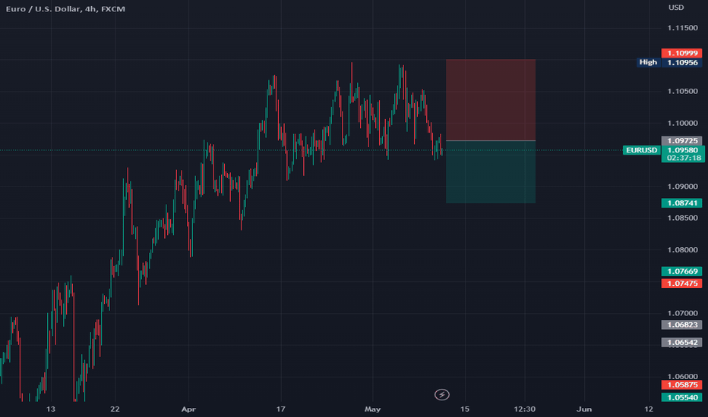
Task: Click the countdown timer 02:37:18
Action: (x=684, y=158)
